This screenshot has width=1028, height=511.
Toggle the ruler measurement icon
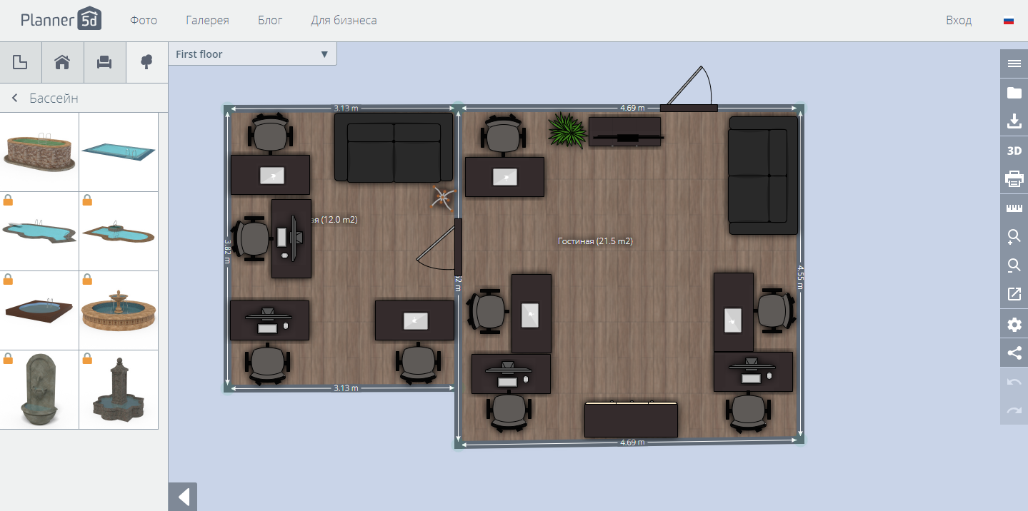click(1014, 208)
